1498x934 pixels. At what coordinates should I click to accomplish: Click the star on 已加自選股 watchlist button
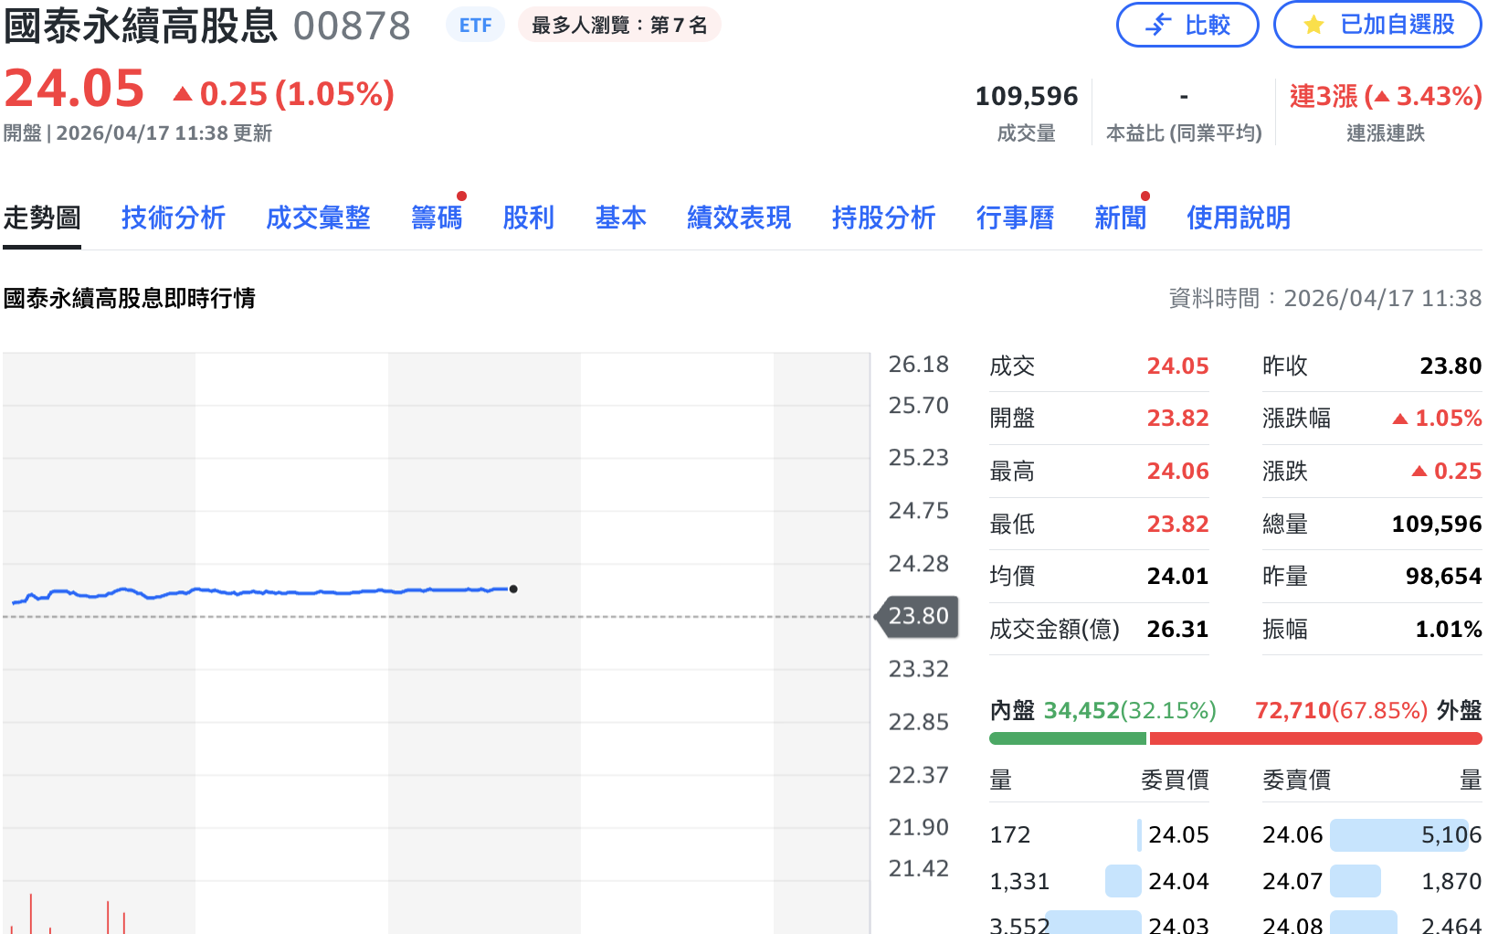[1313, 25]
